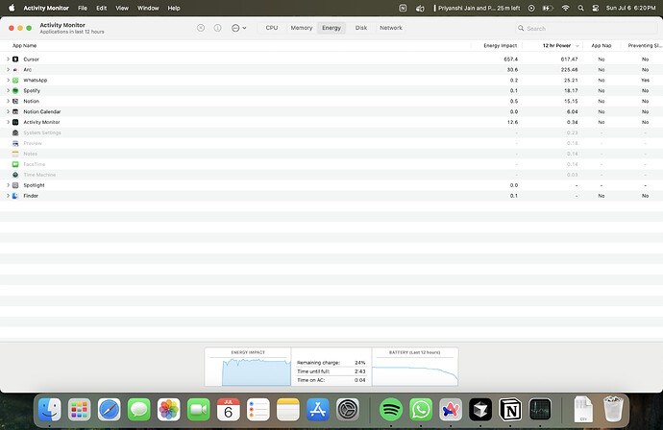The height and width of the screenshot is (430, 663).
Task: Select the Preview row
Action: tap(331, 143)
